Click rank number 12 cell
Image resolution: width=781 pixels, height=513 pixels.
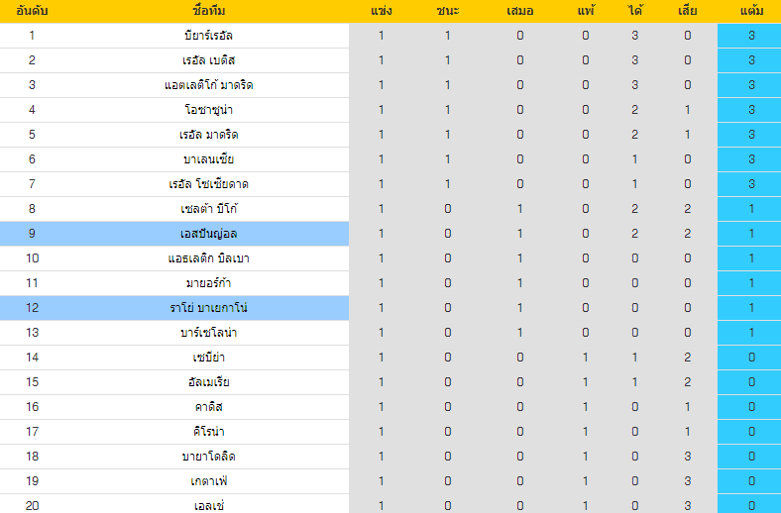[x=32, y=307]
